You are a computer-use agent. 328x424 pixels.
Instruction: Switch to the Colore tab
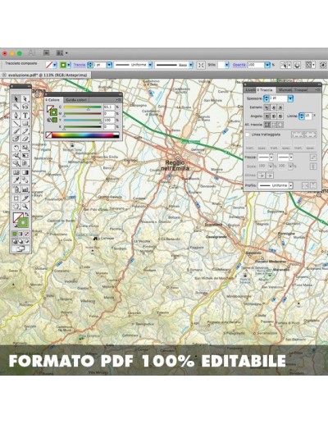tap(53, 100)
